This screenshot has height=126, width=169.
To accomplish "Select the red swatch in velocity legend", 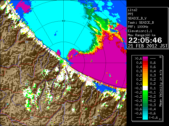I will point(145,63).
